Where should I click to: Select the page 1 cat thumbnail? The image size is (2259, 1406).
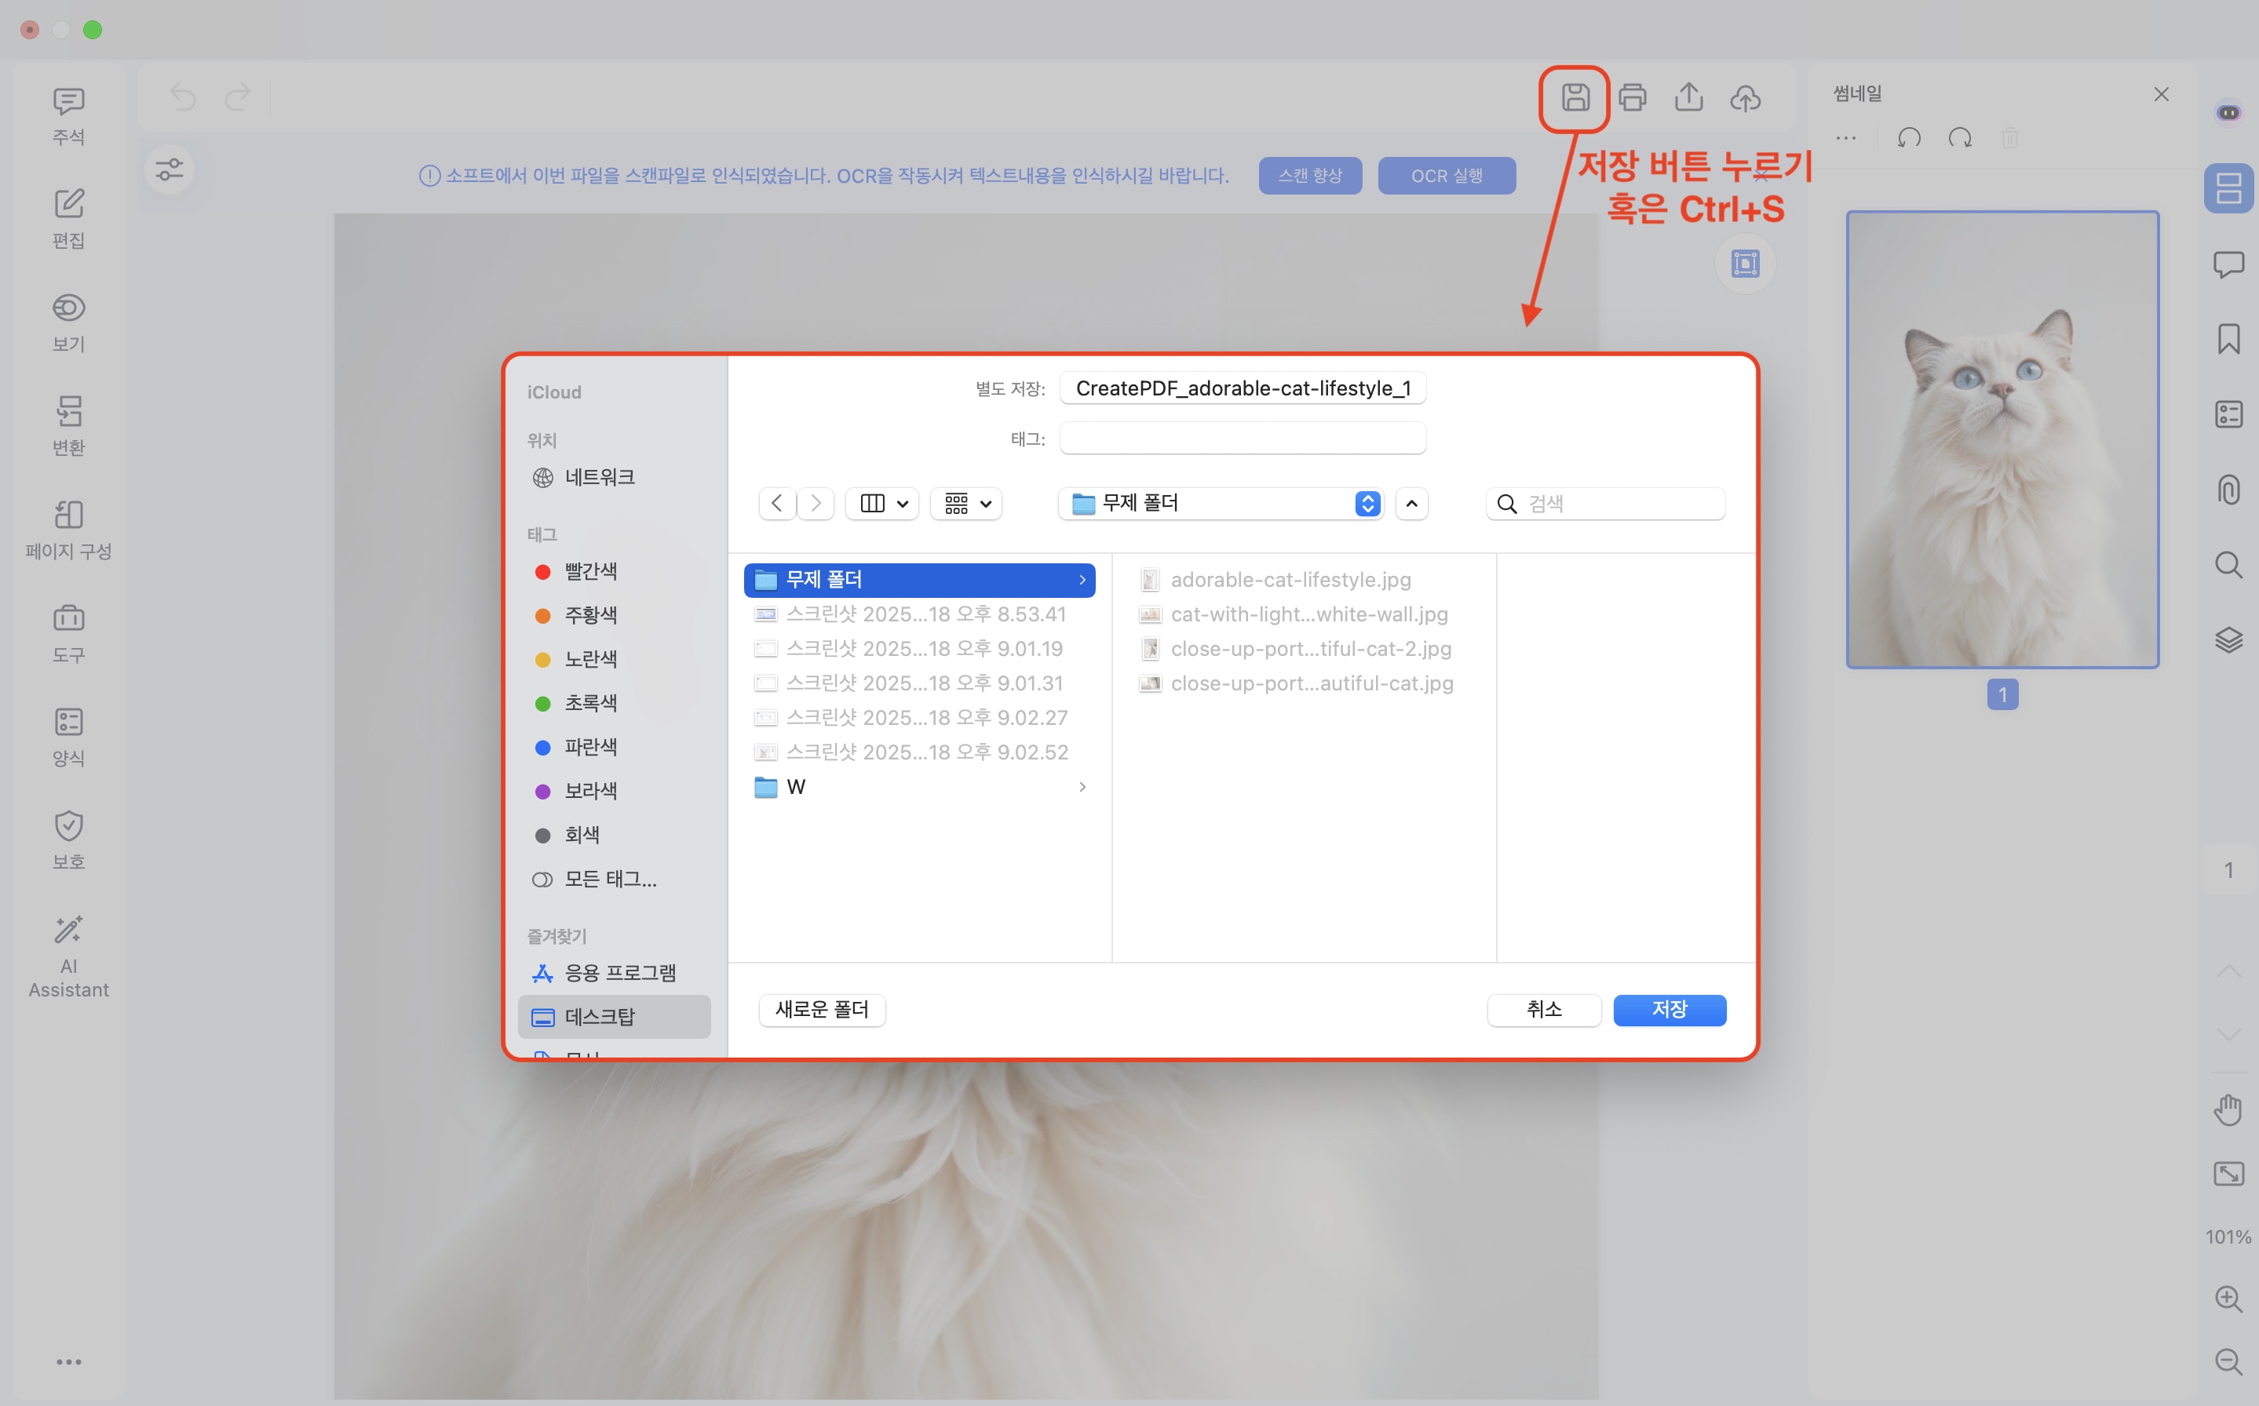(x=2002, y=440)
